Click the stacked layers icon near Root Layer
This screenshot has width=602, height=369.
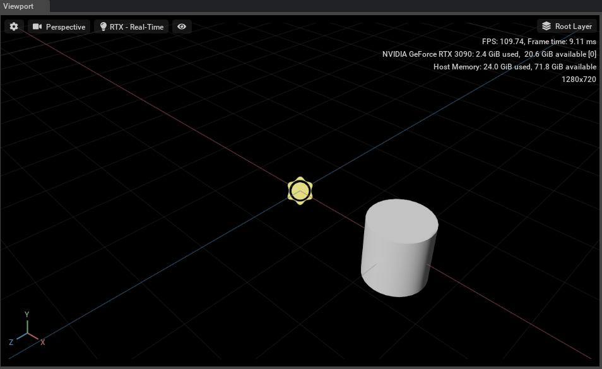tap(545, 26)
